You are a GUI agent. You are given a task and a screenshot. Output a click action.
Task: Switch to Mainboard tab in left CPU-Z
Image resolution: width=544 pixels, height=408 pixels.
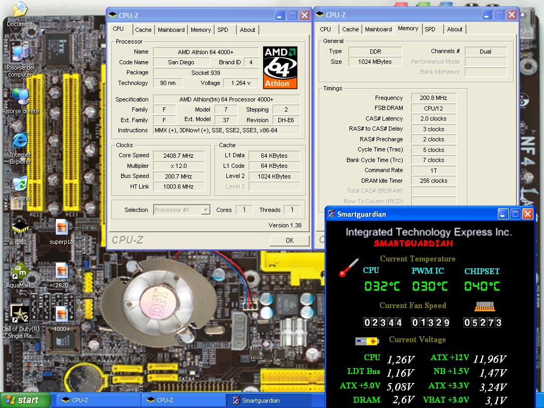[171, 30]
